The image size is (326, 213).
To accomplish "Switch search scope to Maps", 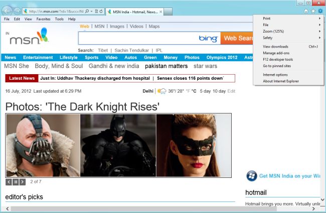I will [154, 27].
